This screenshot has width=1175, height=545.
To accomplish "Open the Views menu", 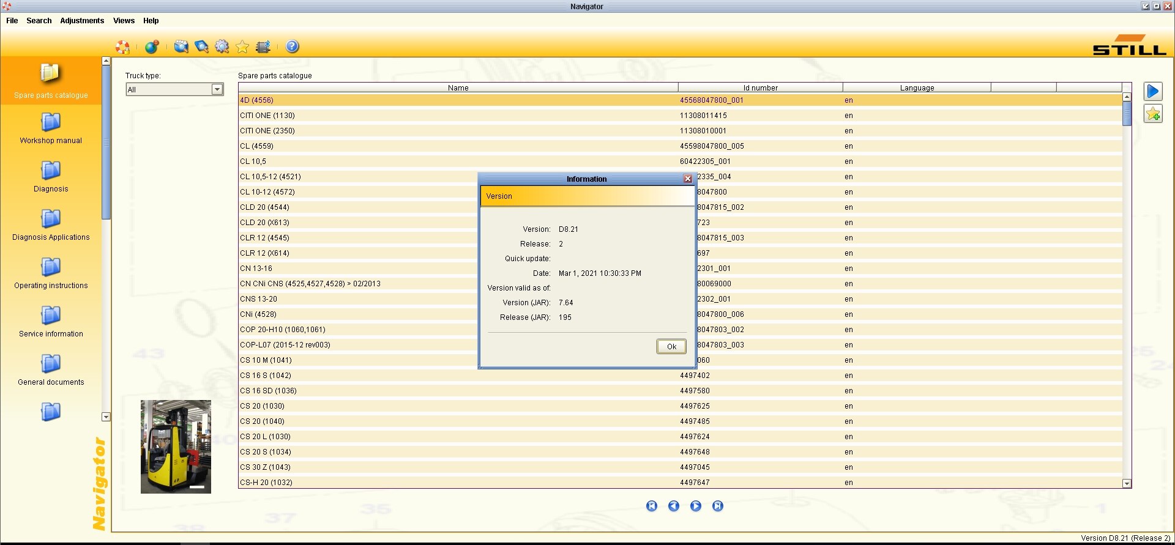I will click(x=124, y=21).
